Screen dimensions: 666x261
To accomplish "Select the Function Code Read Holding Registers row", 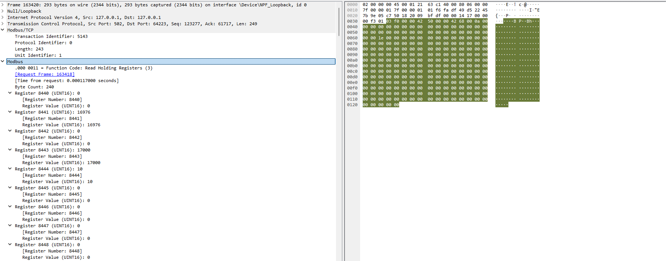I will tap(84, 68).
